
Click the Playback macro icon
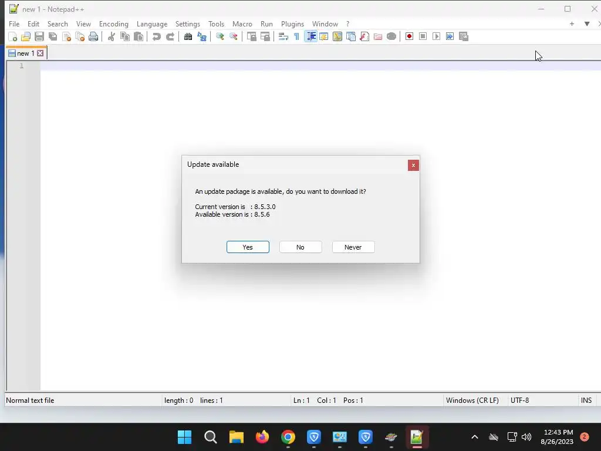click(436, 36)
